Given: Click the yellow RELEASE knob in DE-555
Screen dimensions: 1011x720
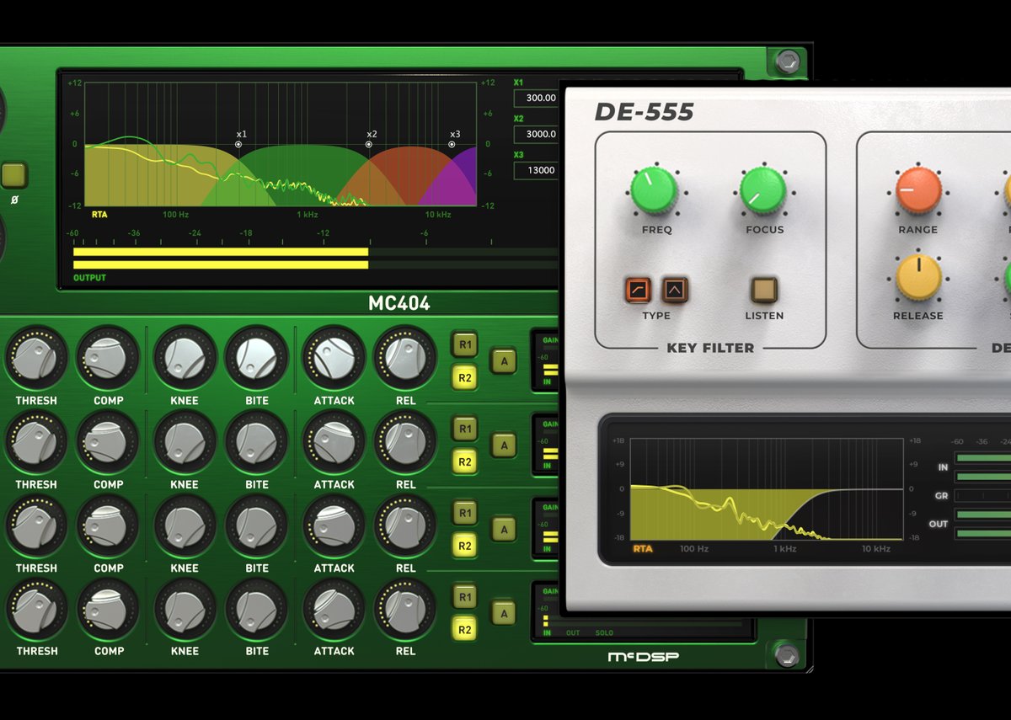Looking at the screenshot, I should point(918,277).
